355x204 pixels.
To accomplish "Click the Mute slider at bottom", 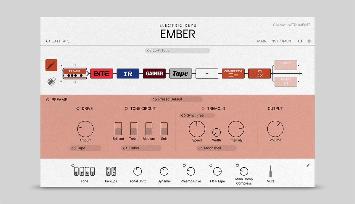I will point(270,173).
